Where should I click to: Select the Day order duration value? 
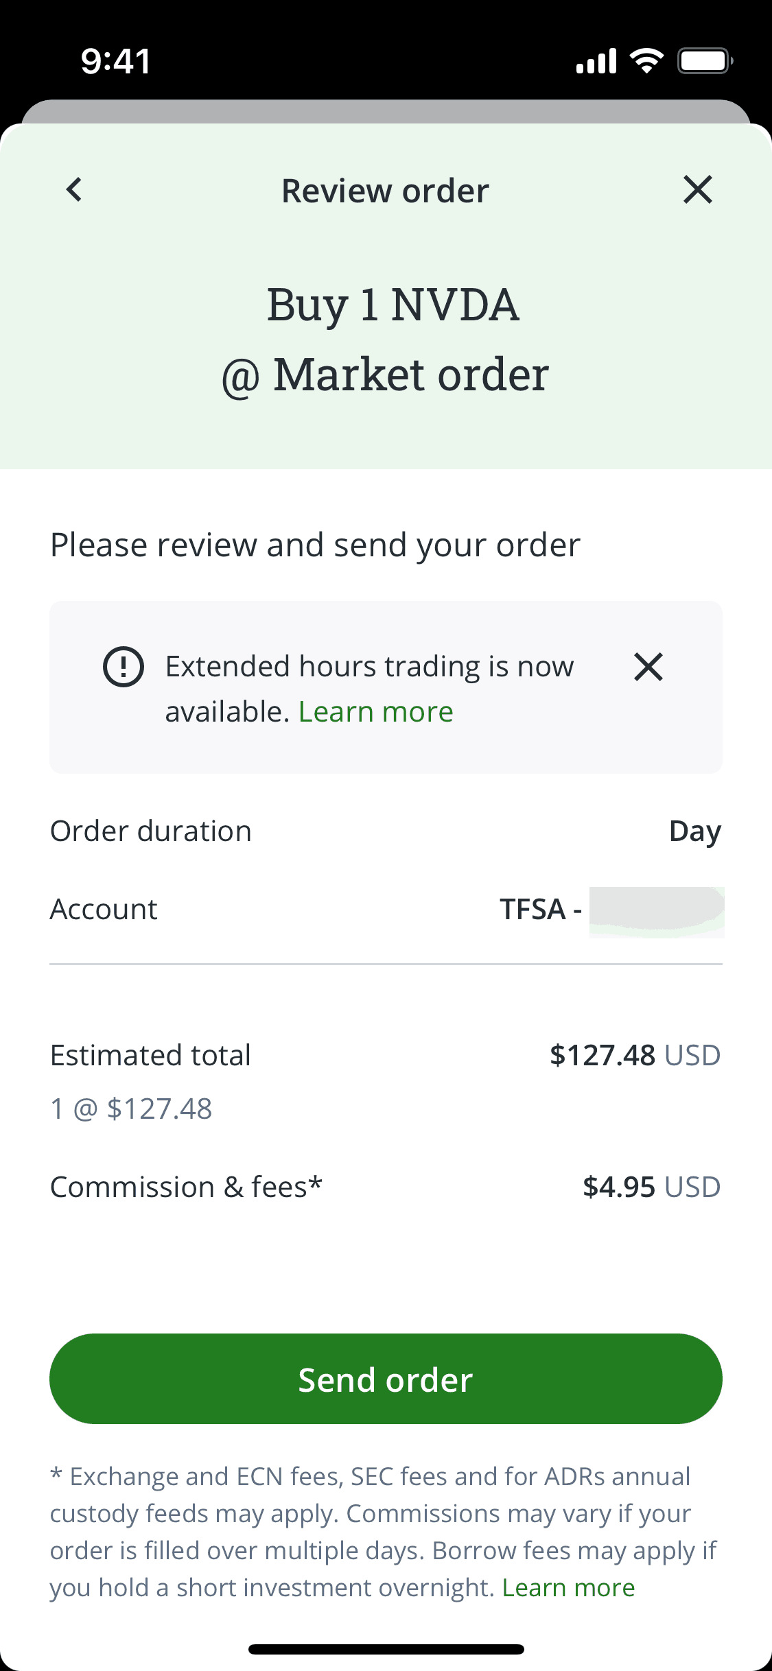coord(694,831)
